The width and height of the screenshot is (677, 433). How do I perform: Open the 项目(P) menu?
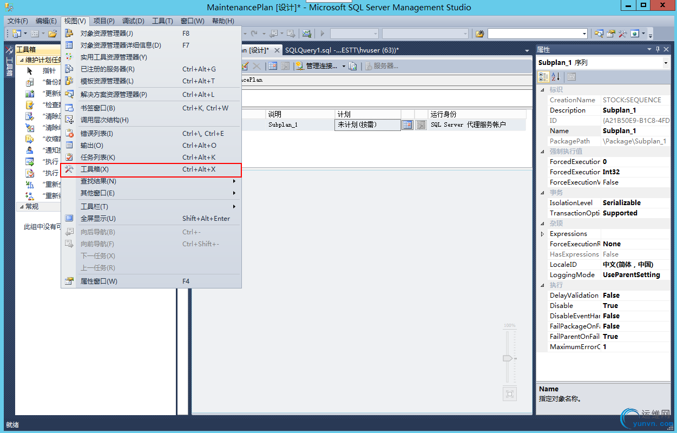click(104, 21)
